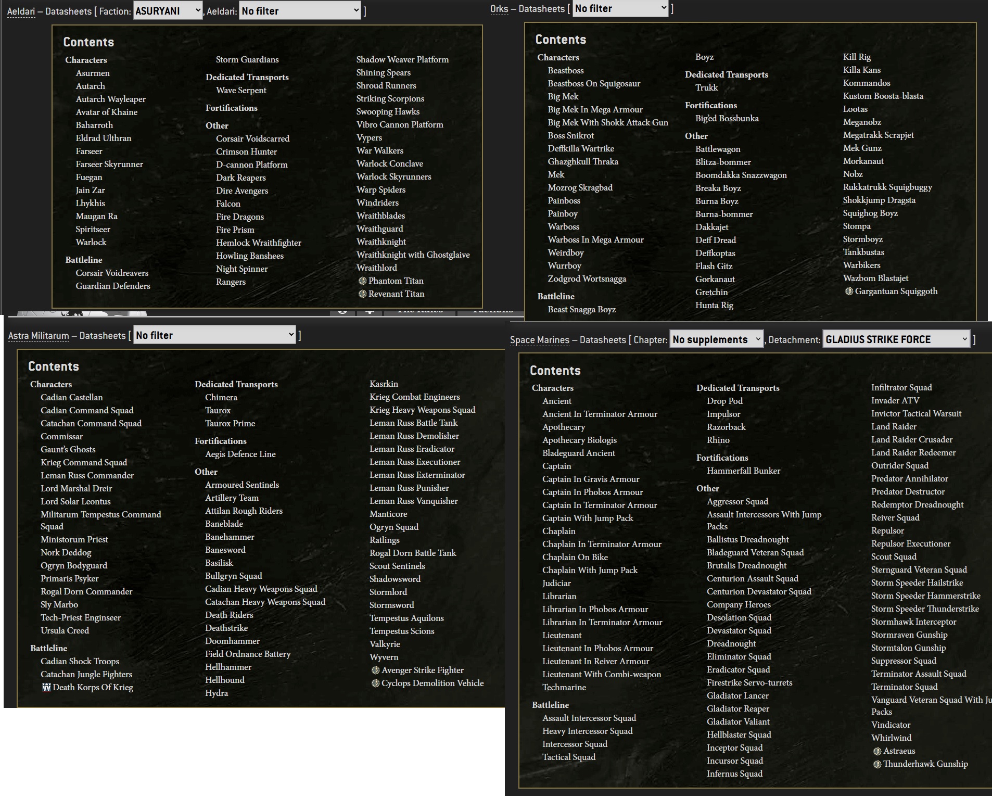Viewport: 992px width, 798px height.
Task: Open the Beast Snagga Boyz datasheet
Action: pyautogui.click(x=581, y=309)
